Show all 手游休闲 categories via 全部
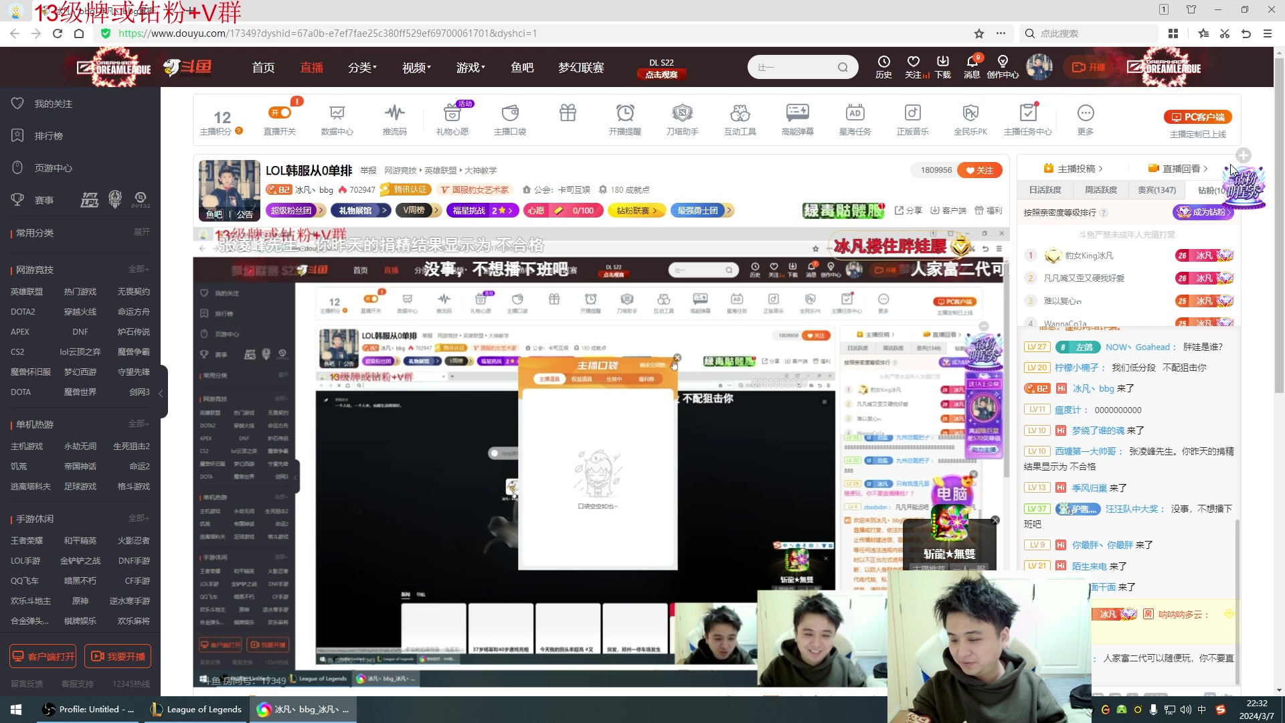 (x=139, y=518)
